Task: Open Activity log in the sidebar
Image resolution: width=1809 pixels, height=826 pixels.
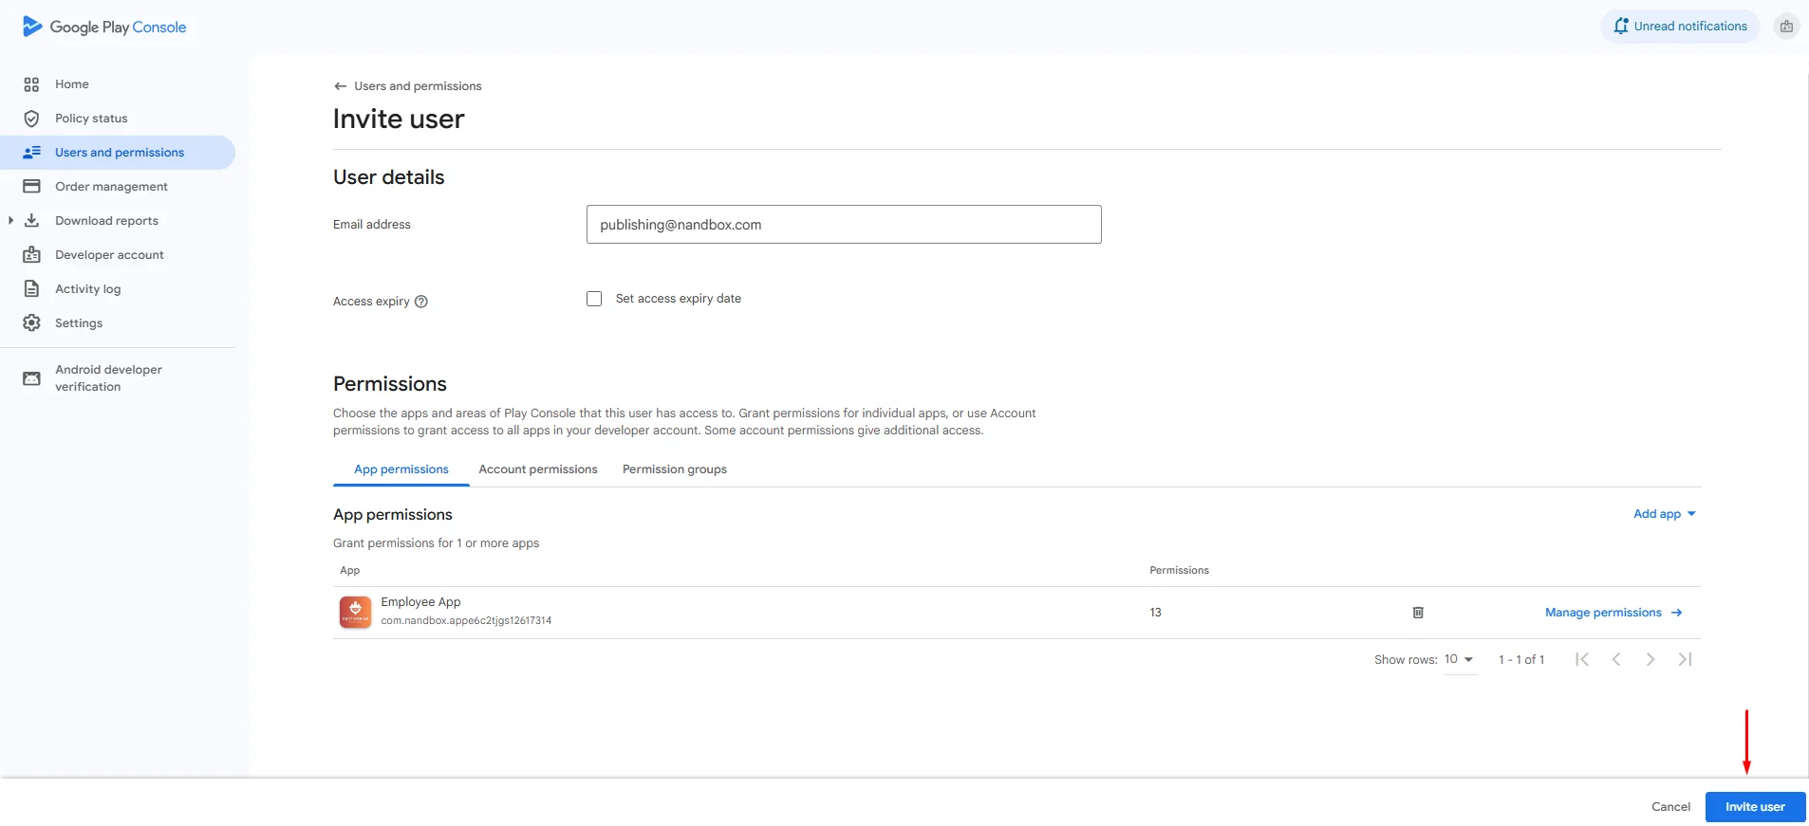Action: pos(87,289)
